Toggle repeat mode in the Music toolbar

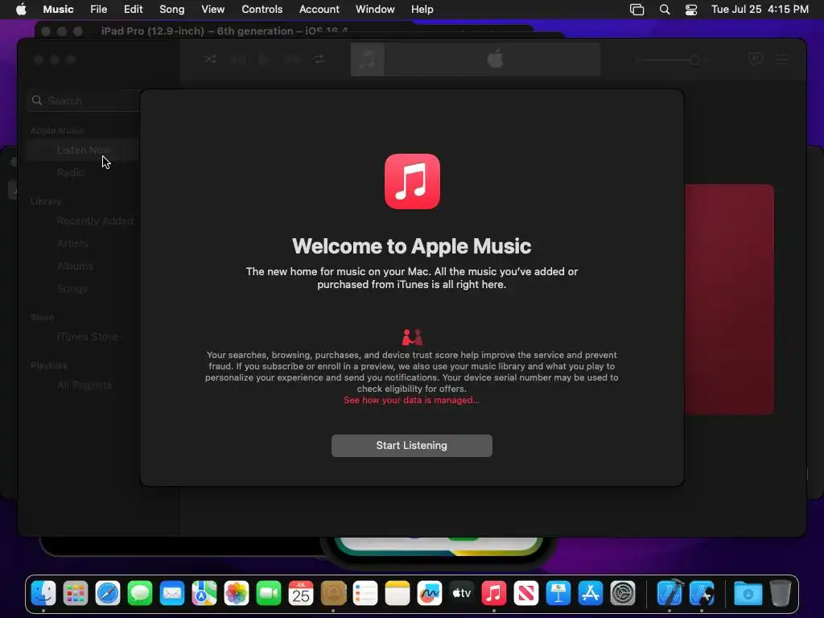click(x=319, y=60)
